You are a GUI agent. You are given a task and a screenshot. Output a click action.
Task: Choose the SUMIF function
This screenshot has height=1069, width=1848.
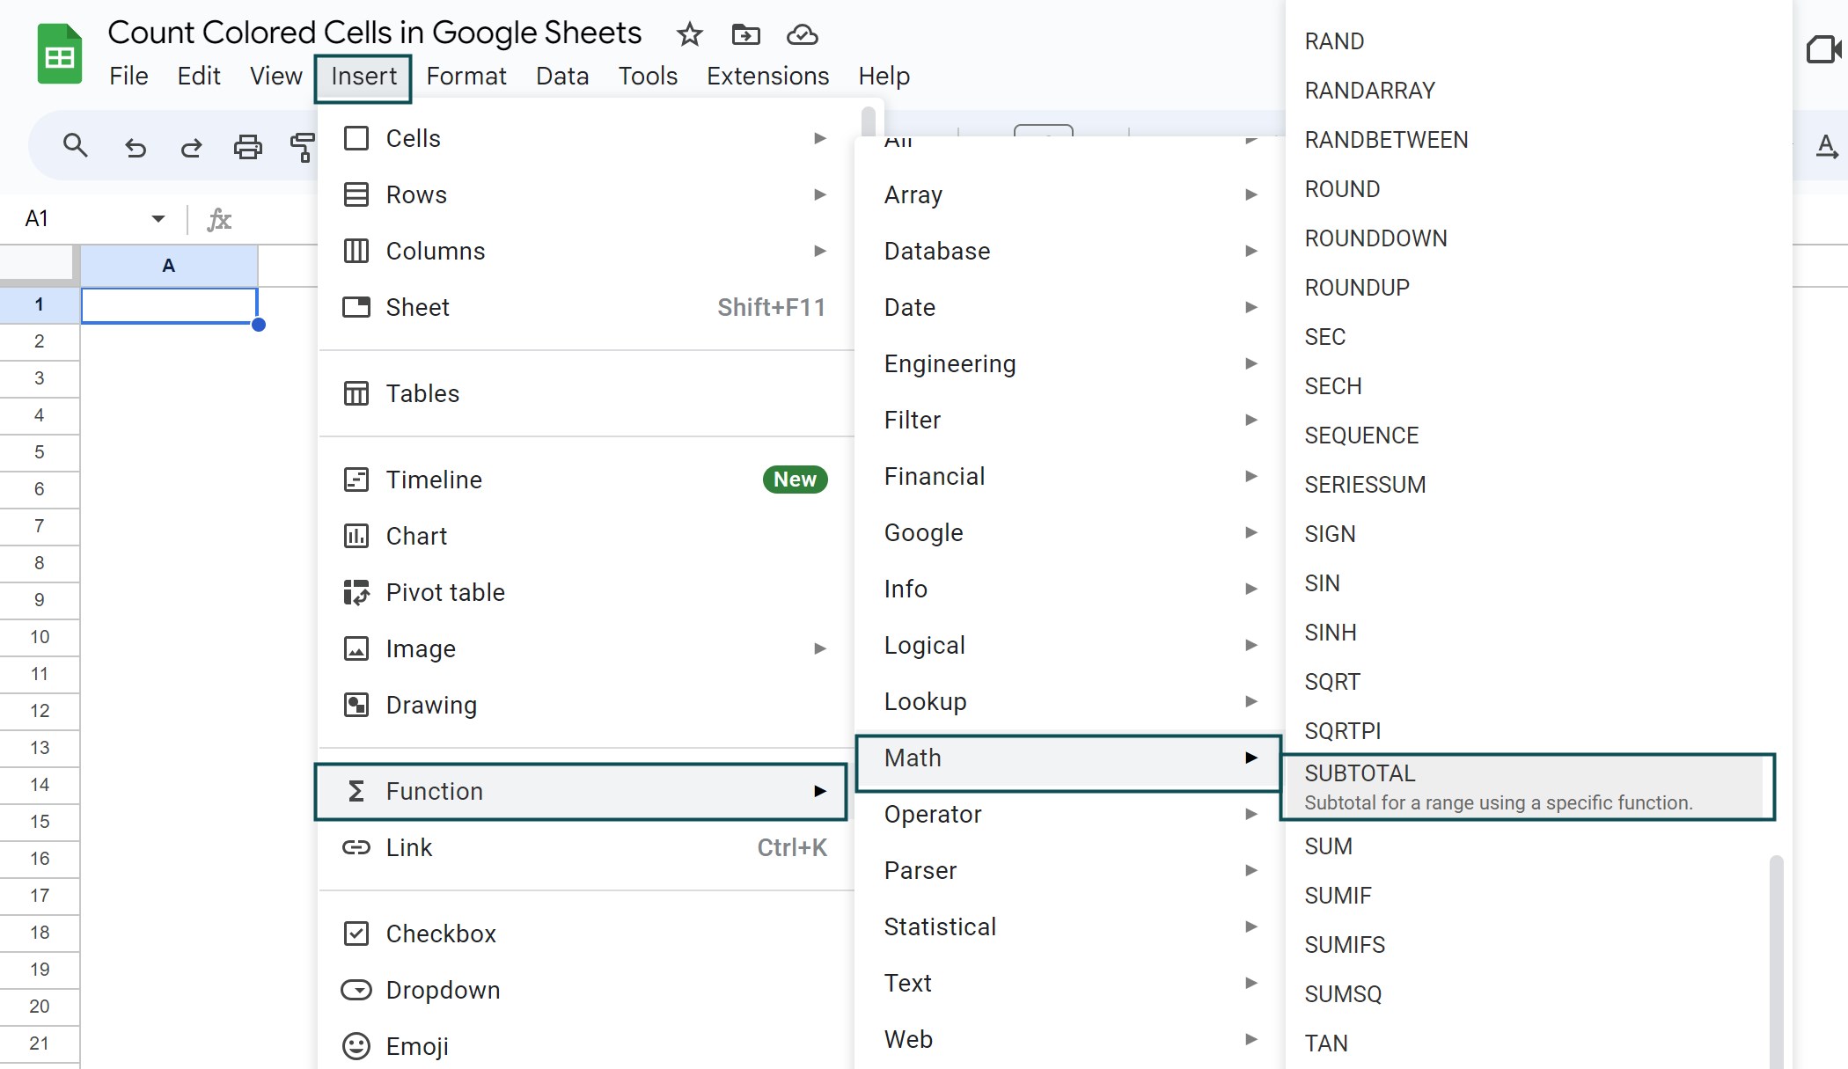1528,896
